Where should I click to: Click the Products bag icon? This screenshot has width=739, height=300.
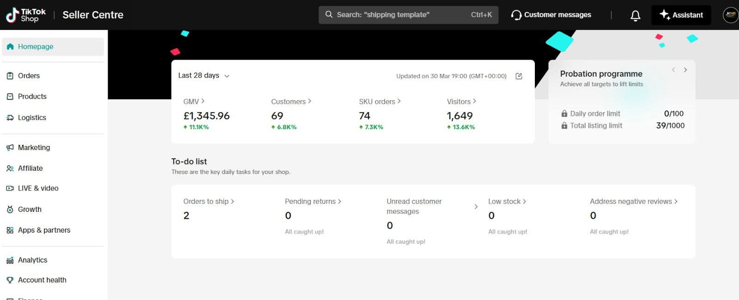(10, 96)
